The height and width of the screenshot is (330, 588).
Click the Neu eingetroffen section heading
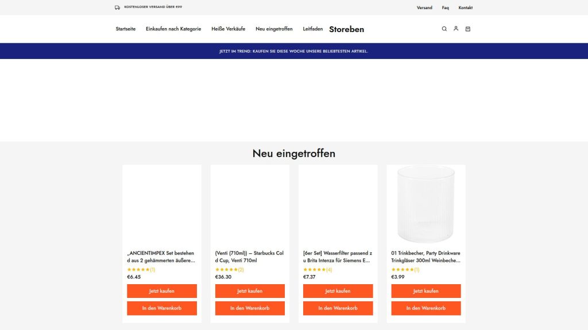point(294,154)
